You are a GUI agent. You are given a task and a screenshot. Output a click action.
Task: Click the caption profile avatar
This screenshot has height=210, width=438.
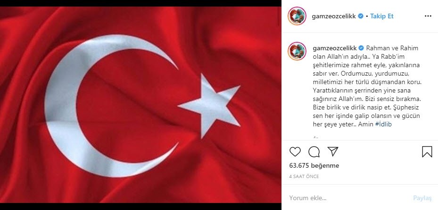click(x=297, y=51)
